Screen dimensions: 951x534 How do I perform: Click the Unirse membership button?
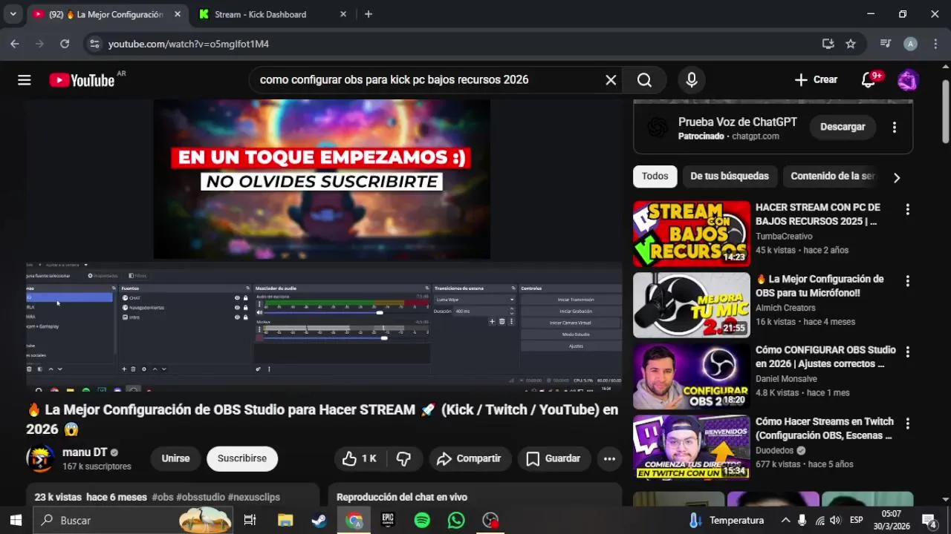click(175, 458)
